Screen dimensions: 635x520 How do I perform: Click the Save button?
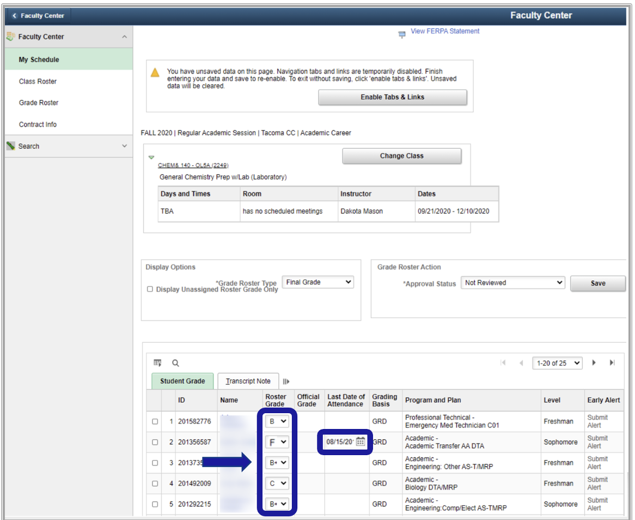tap(597, 283)
